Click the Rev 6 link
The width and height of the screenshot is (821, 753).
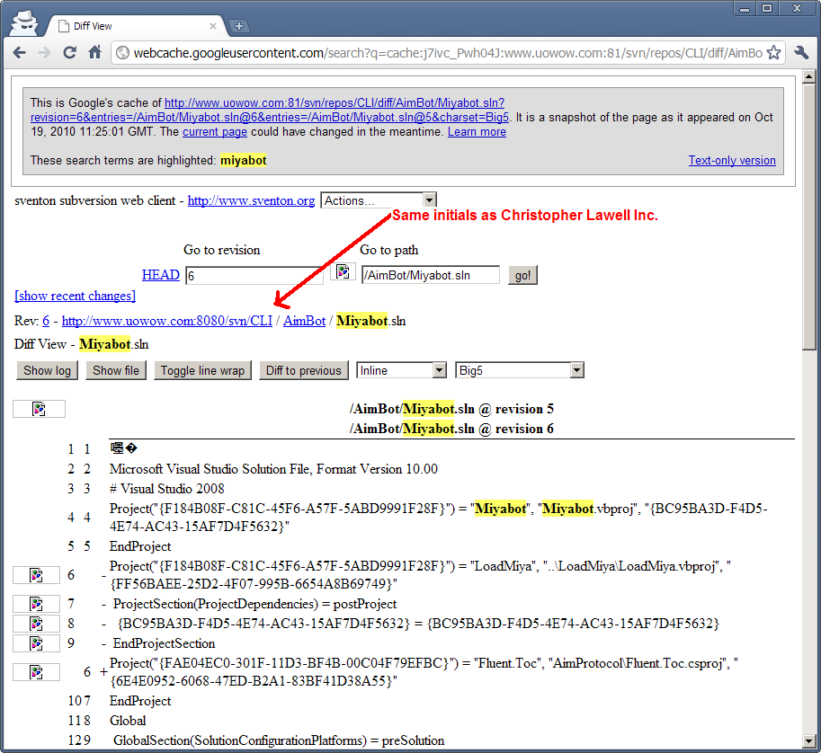tap(46, 321)
